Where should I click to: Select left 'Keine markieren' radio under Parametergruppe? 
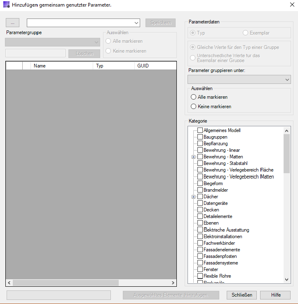108,51
